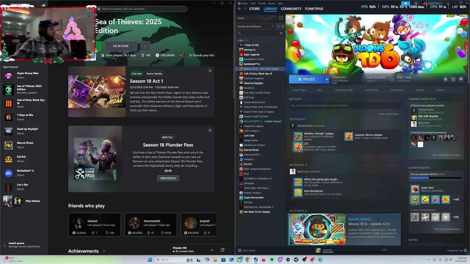
Task: Click the R.E.P.O. icon in Most Recent list
Action: 8,159
